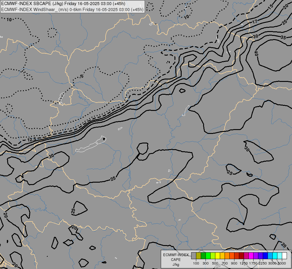This screenshot has width=292, height=269.
Task: Select the 40 contour label
Action: tap(256, 54)
